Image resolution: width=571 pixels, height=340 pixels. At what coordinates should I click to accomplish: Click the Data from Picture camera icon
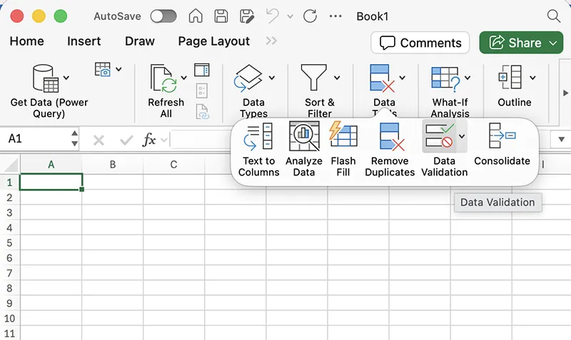click(x=103, y=69)
